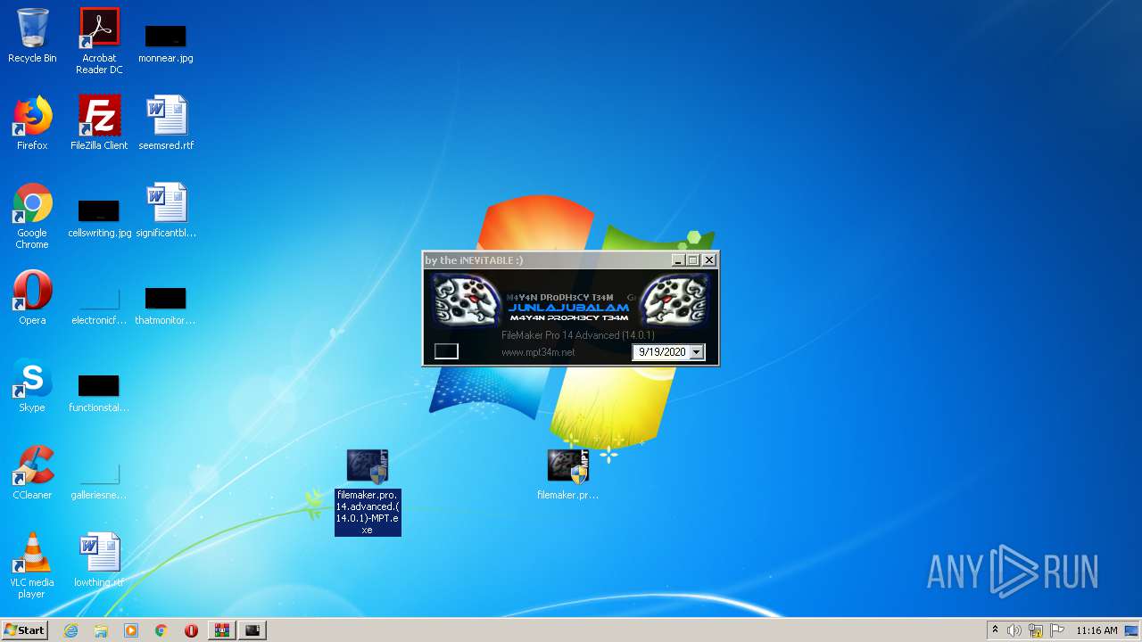The width and height of the screenshot is (1142, 642).
Task: Open the Start menu
Action: (x=25, y=630)
